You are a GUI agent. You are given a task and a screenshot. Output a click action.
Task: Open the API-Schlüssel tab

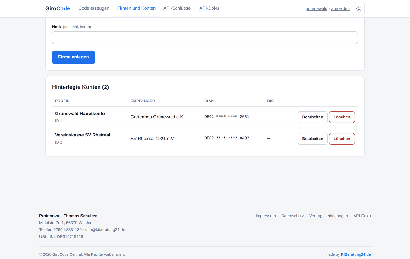pos(178,8)
